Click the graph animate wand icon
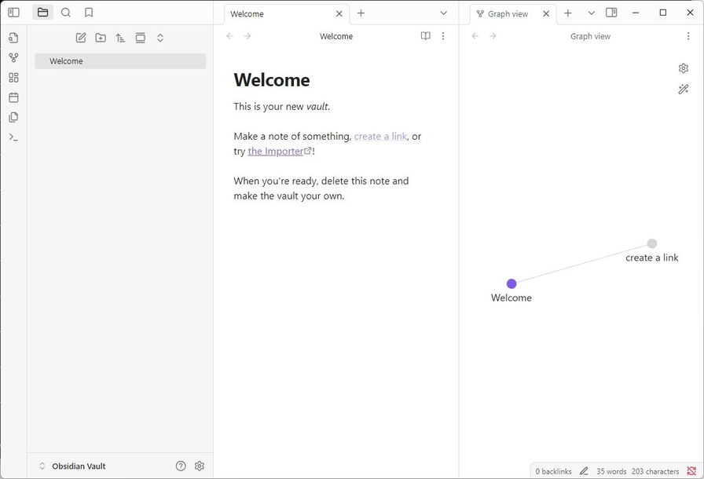This screenshot has height=479, width=704. (x=684, y=90)
